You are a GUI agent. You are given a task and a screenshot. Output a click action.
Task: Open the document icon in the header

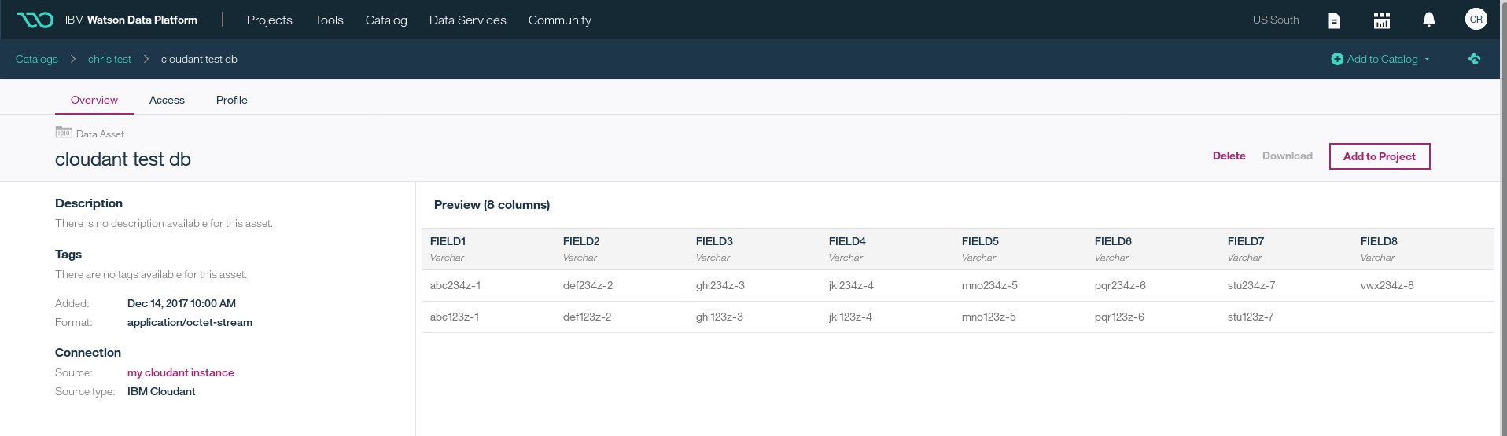[1334, 20]
